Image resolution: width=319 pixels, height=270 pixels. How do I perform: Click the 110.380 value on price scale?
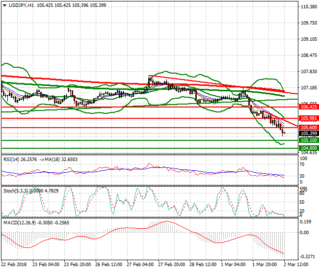click(308, 7)
